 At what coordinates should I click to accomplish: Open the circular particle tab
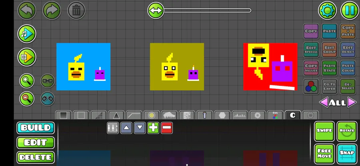click(310, 115)
